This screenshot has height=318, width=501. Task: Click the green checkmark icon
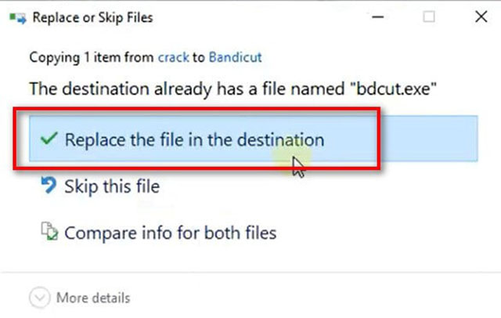[49, 139]
